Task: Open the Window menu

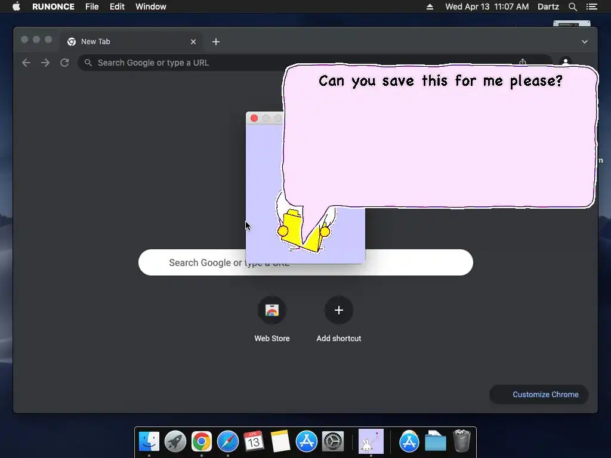Action: tap(151, 7)
